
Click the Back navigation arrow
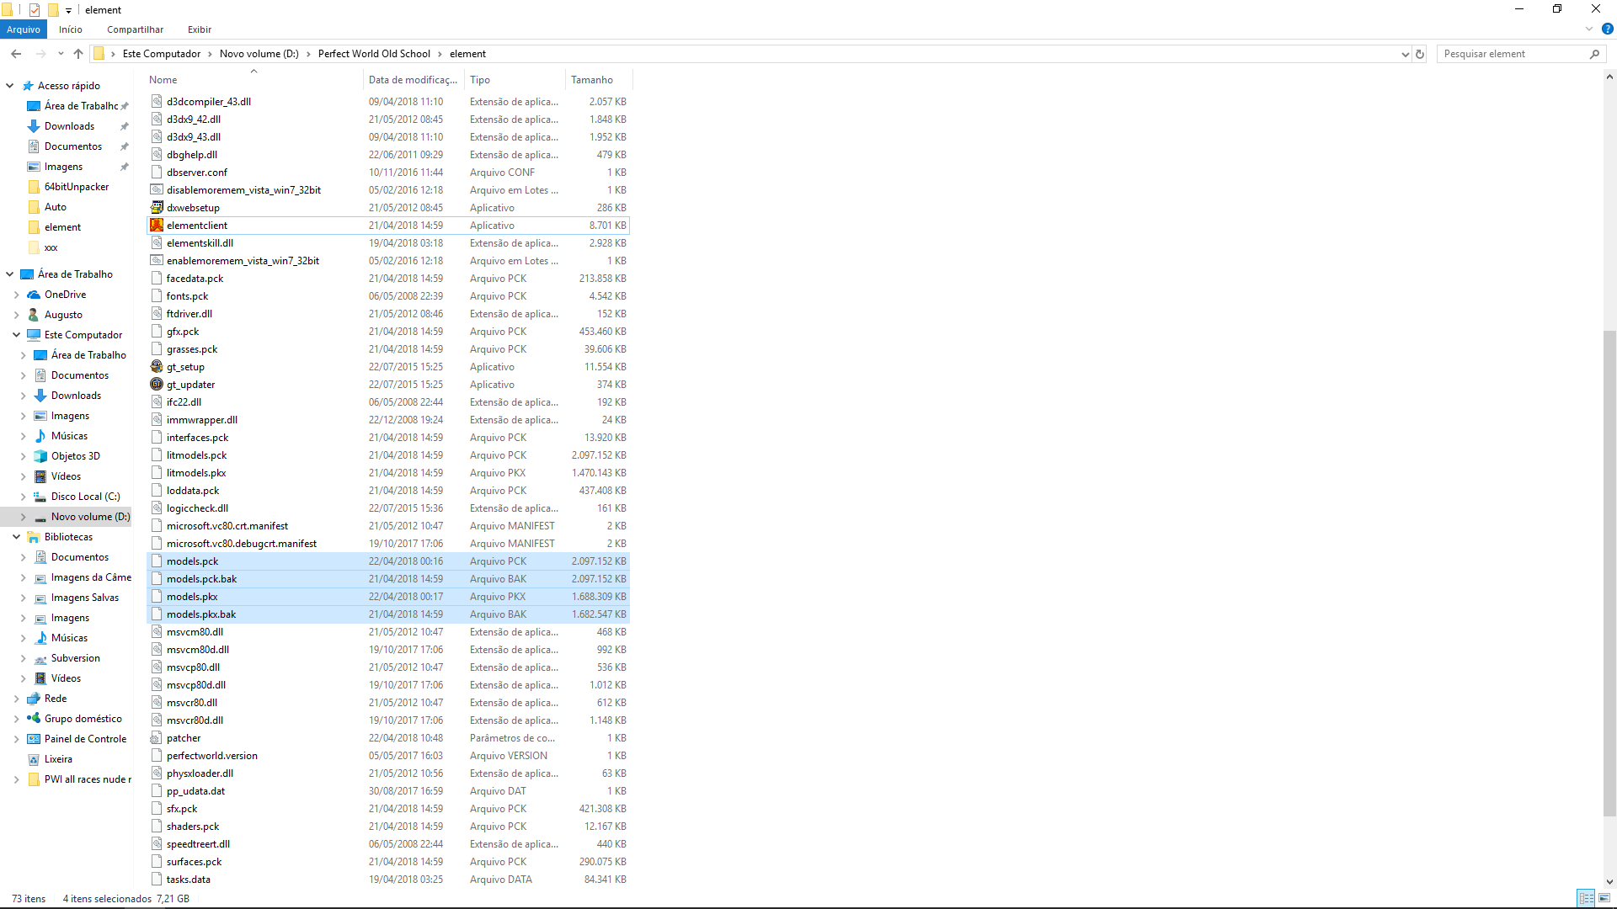(16, 54)
